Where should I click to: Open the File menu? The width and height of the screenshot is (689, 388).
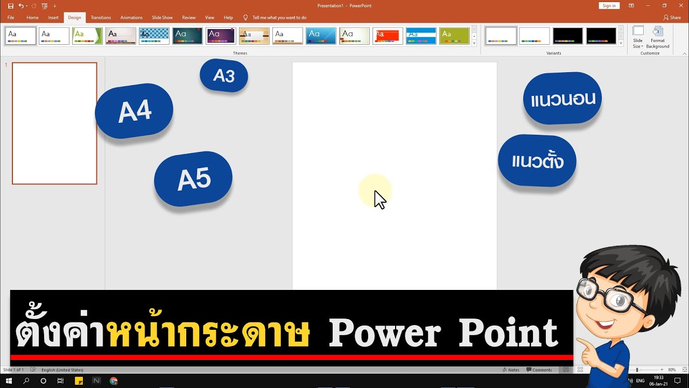tap(11, 17)
